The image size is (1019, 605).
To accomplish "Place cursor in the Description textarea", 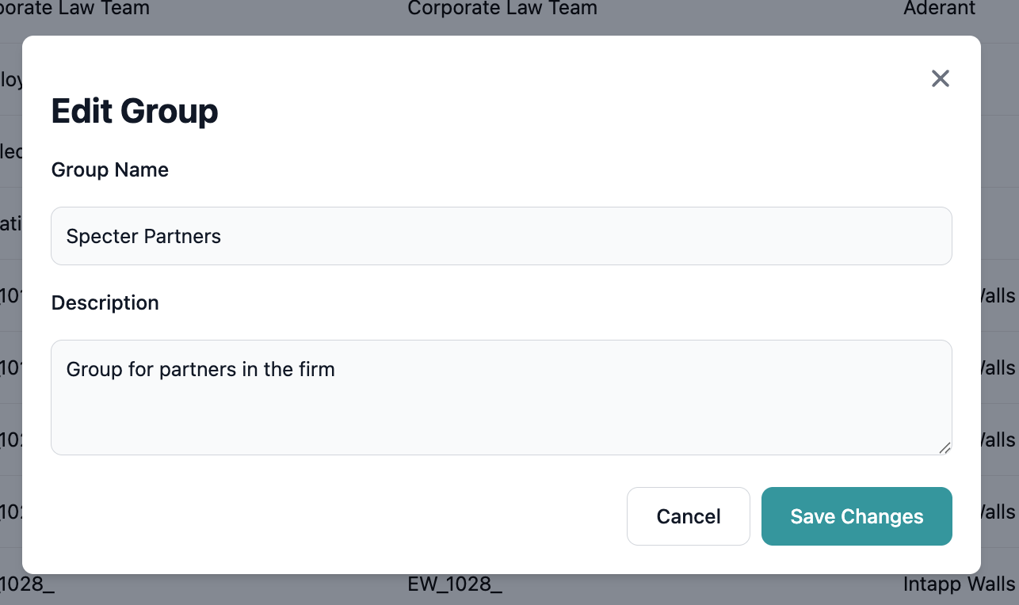I will coord(501,396).
